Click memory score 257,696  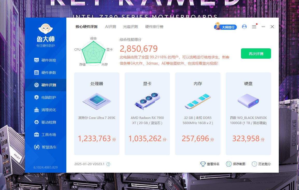[195, 139]
